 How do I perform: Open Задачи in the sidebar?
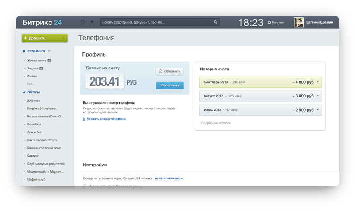(32, 68)
